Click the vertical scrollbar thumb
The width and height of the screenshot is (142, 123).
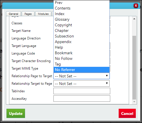[x=134, y=68]
